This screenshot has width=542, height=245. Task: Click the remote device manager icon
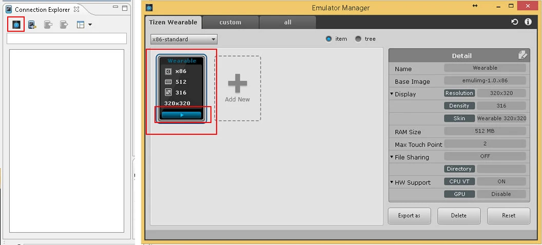tap(32, 25)
